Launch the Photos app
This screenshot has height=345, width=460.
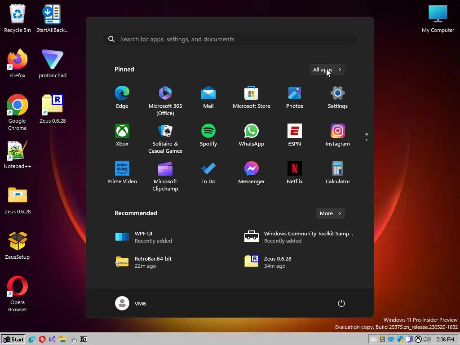coord(295,97)
